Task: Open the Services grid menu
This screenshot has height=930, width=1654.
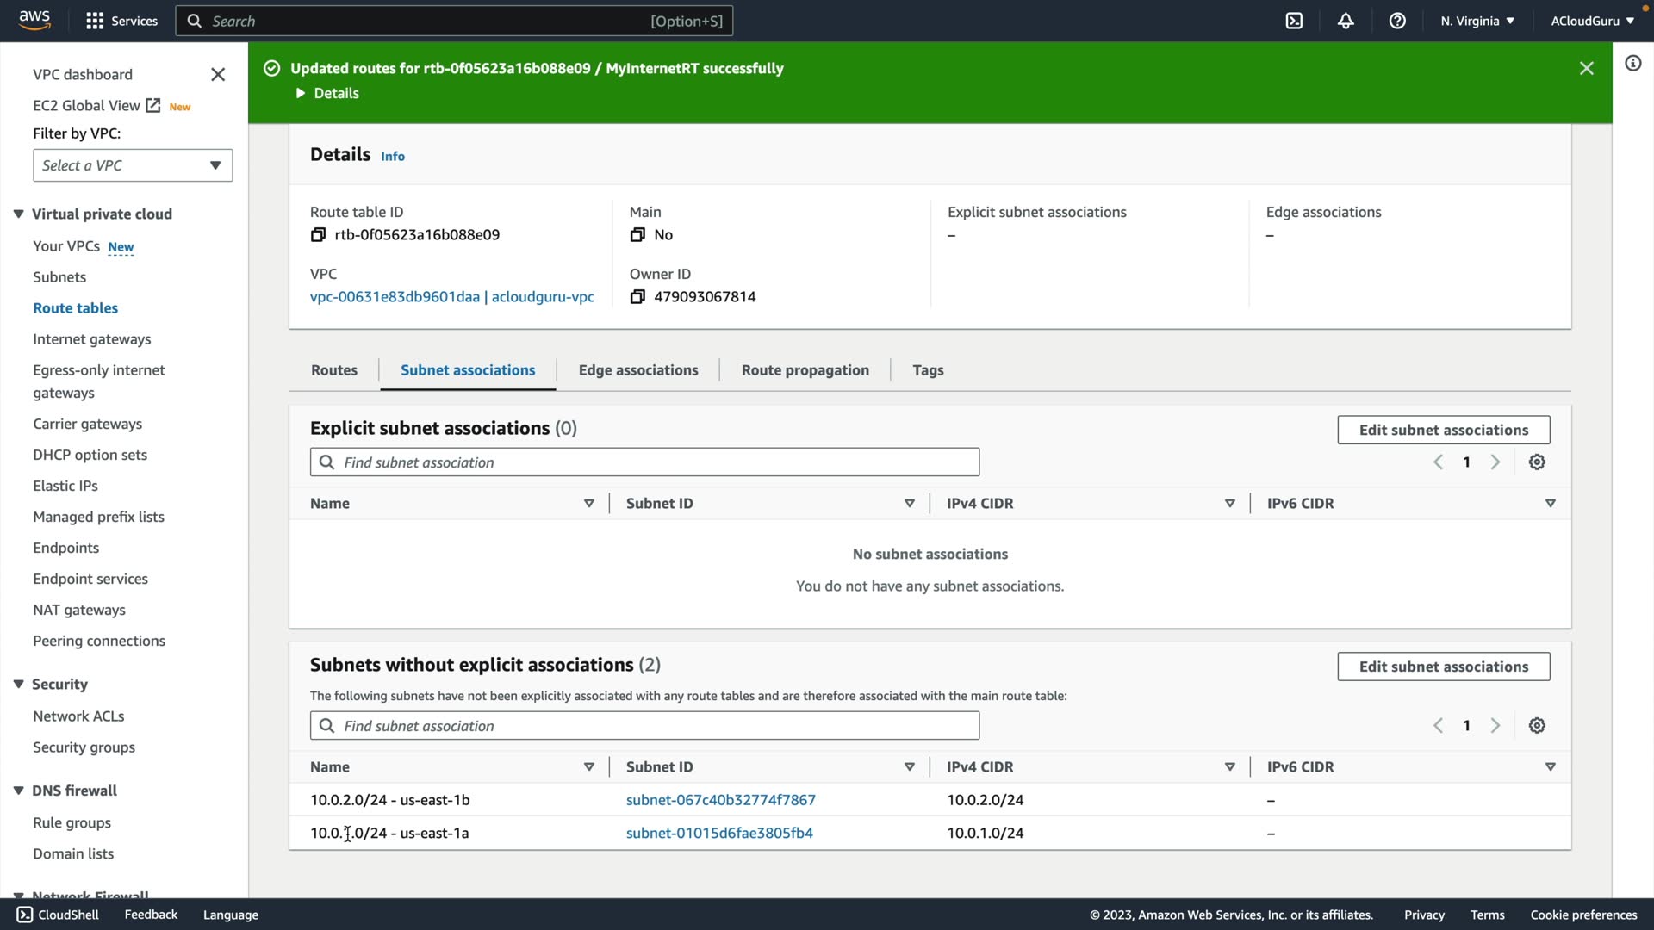Action: pos(95,21)
